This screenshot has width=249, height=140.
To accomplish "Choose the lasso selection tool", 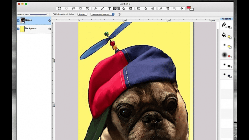I will coord(74,9).
